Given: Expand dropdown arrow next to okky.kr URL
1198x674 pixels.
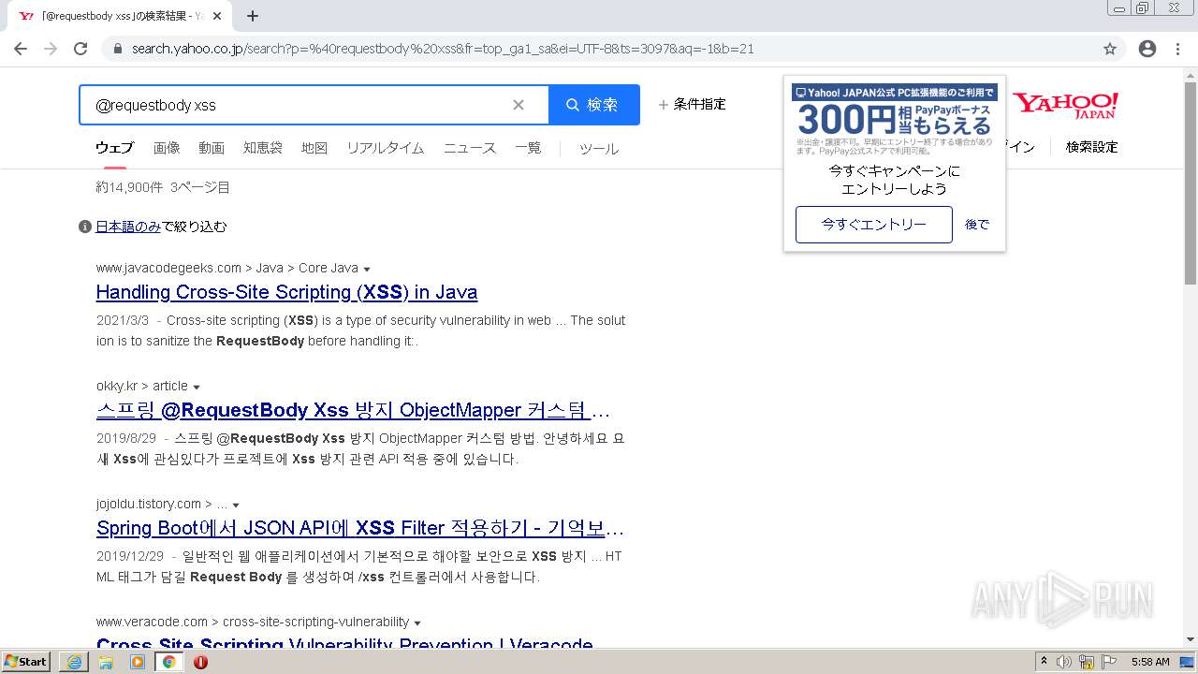Looking at the screenshot, I should click(197, 387).
